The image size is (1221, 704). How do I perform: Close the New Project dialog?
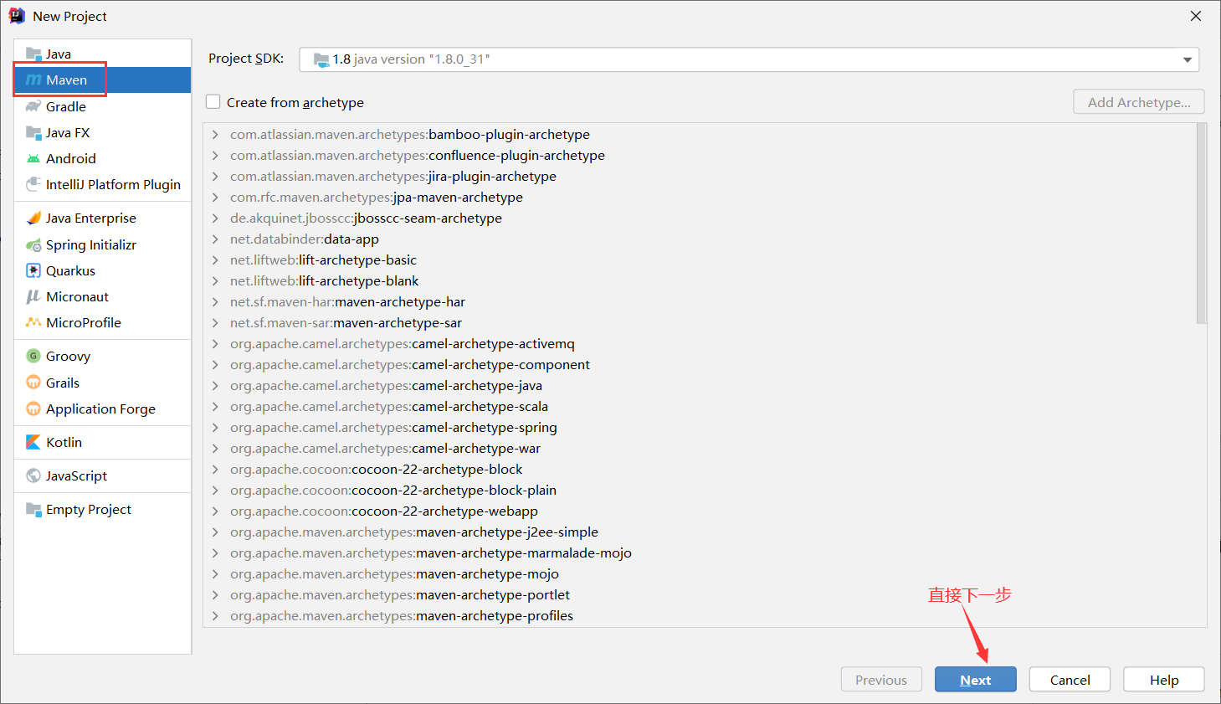tap(1196, 16)
